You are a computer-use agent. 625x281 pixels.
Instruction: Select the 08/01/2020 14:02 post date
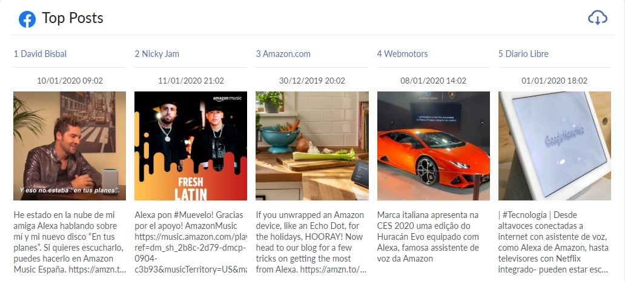coord(433,81)
